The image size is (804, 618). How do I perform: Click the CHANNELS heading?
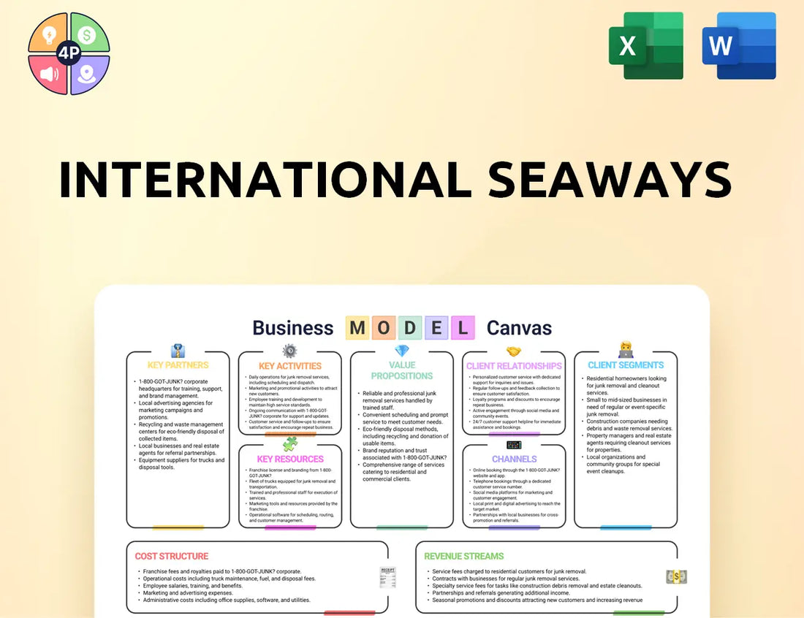tap(515, 459)
